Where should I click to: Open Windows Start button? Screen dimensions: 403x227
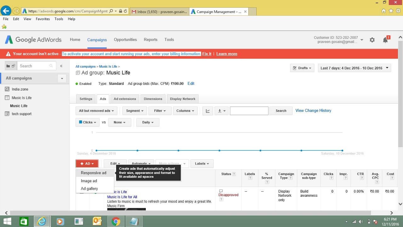point(7,222)
